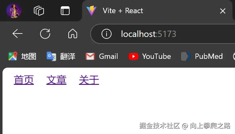Close the Vite + React tab
This screenshot has height=134, width=235.
[223, 11]
